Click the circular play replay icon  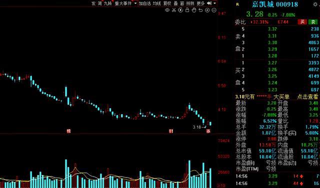[180, 10]
